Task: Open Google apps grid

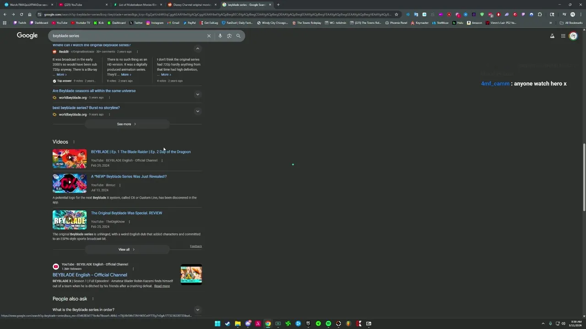Action: pyautogui.click(x=563, y=36)
